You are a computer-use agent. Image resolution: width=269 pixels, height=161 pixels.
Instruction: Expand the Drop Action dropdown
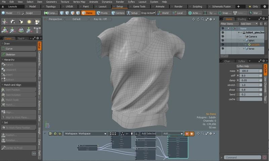(x=148, y=13)
